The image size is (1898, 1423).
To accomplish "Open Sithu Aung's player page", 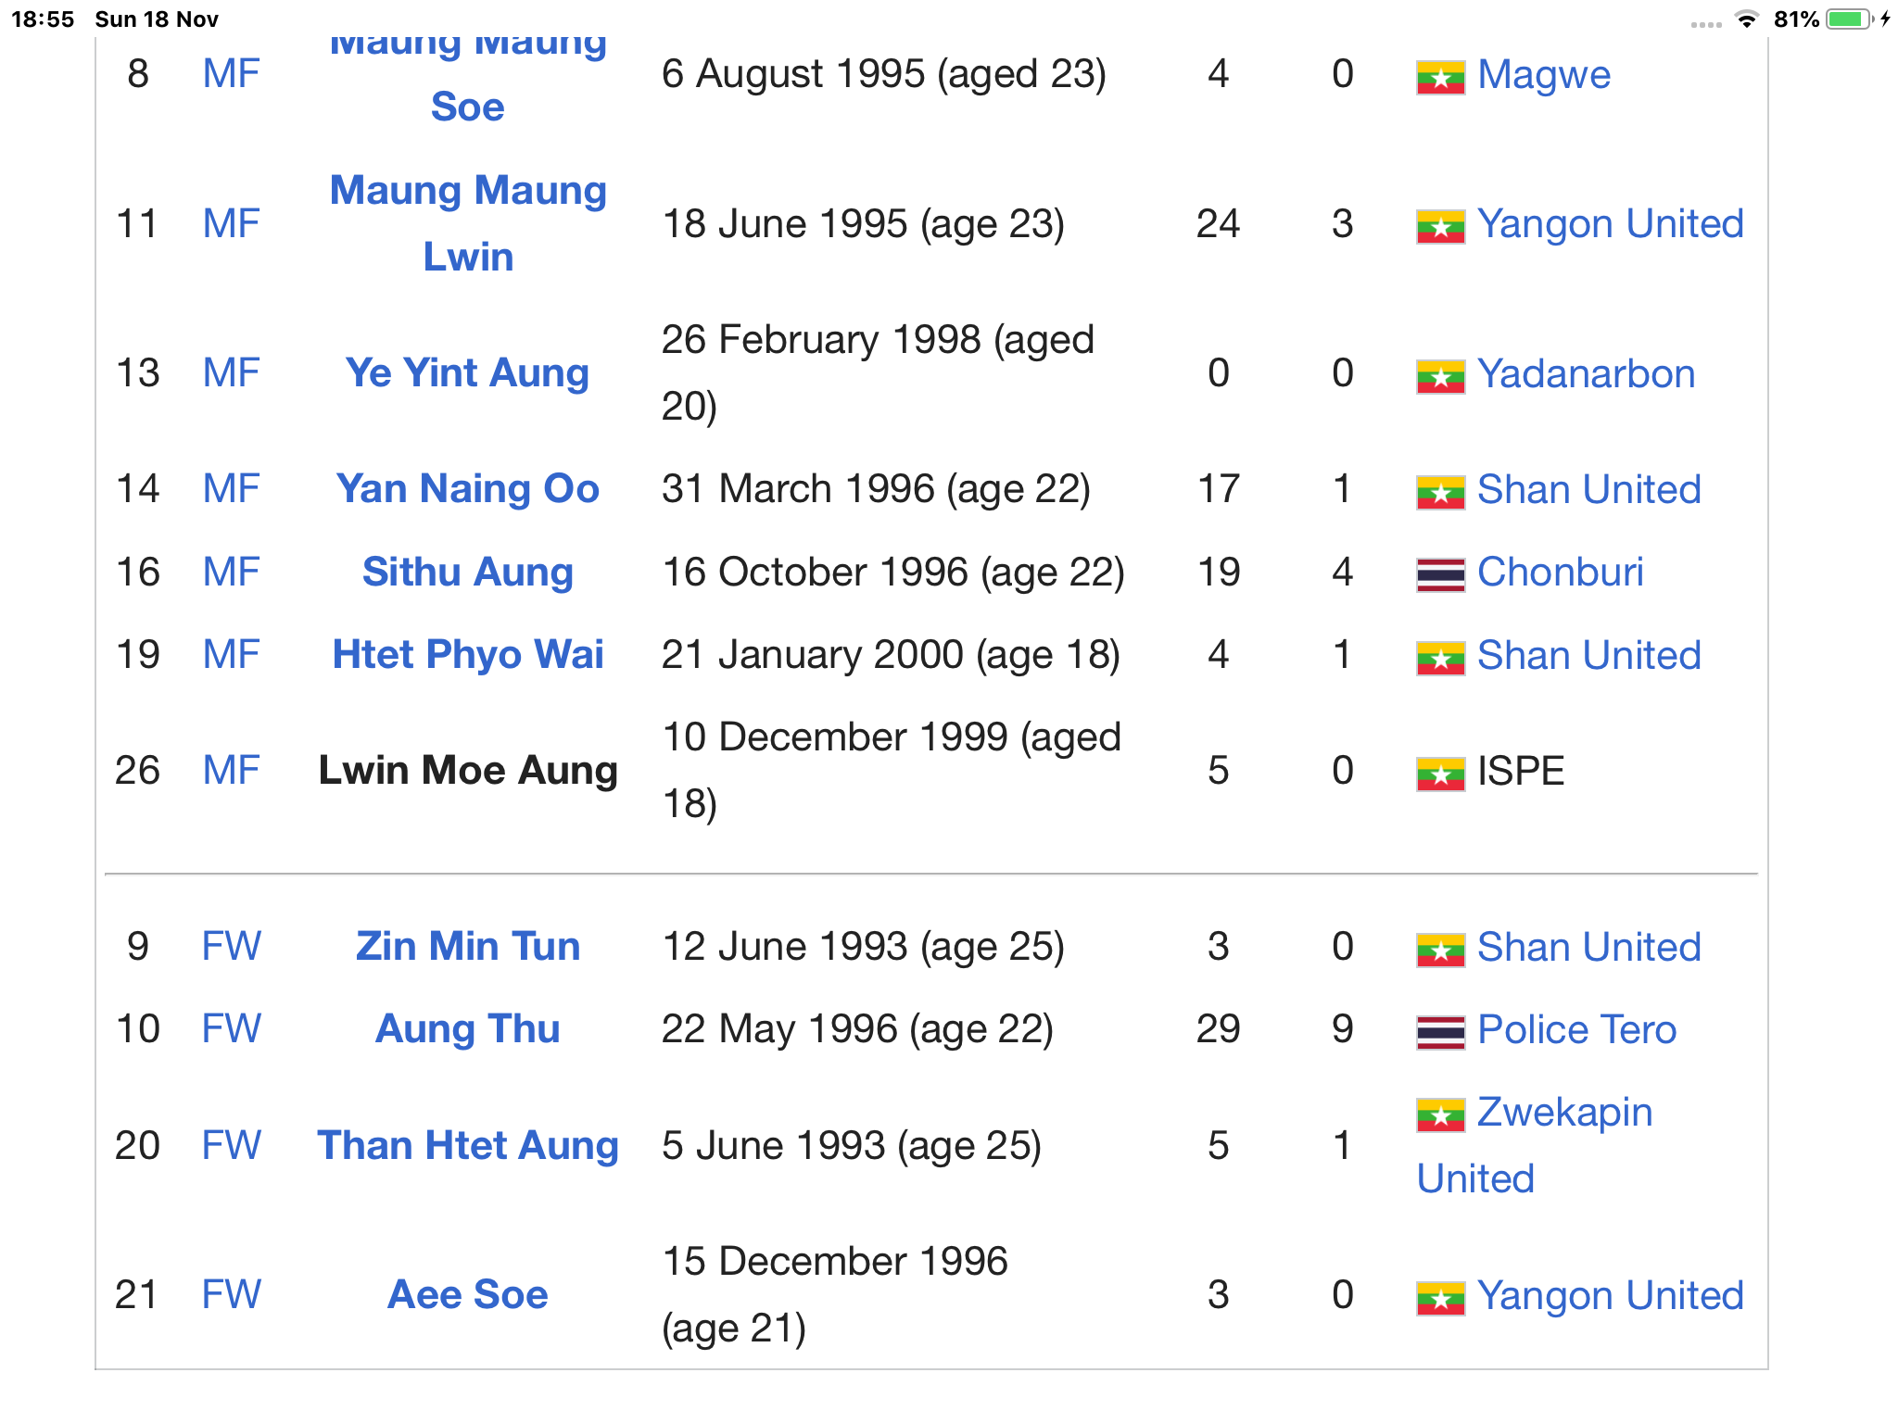I will tap(467, 573).
